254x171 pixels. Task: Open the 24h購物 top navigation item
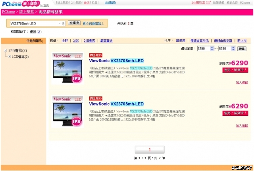click(x=76, y=3)
